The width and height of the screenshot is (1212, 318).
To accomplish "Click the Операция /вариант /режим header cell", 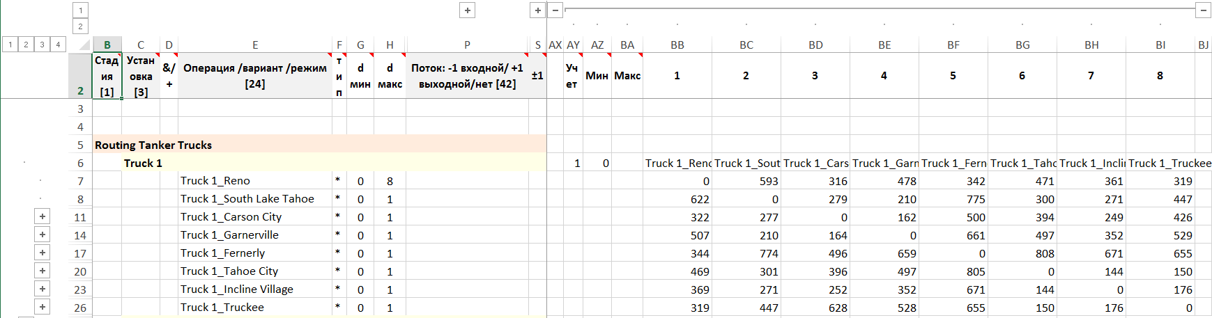I will click(255, 76).
